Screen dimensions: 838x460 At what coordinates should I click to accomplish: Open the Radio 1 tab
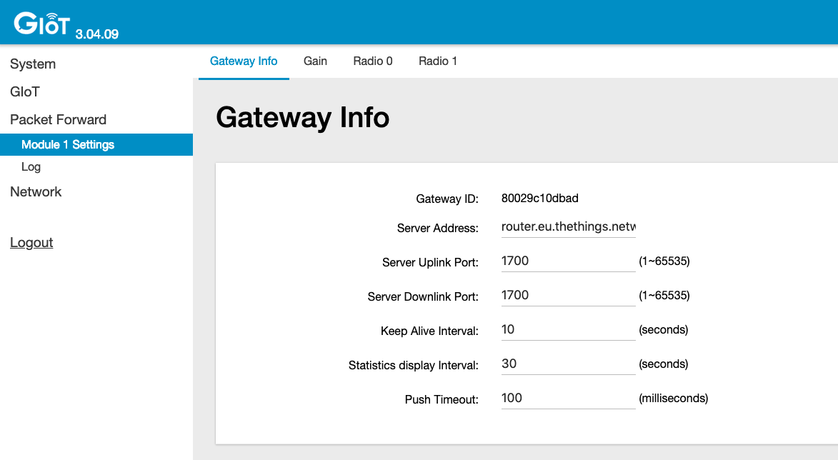click(x=438, y=61)
